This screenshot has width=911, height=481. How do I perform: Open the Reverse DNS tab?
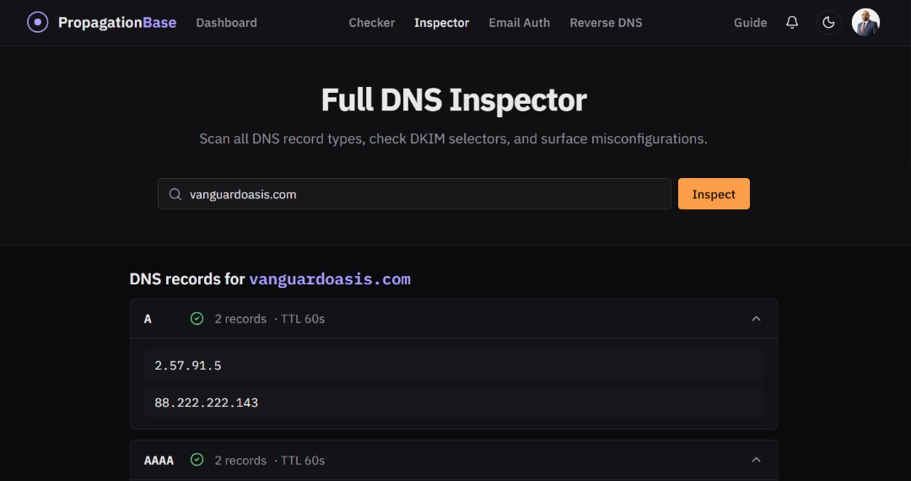[x=606, y=23]
